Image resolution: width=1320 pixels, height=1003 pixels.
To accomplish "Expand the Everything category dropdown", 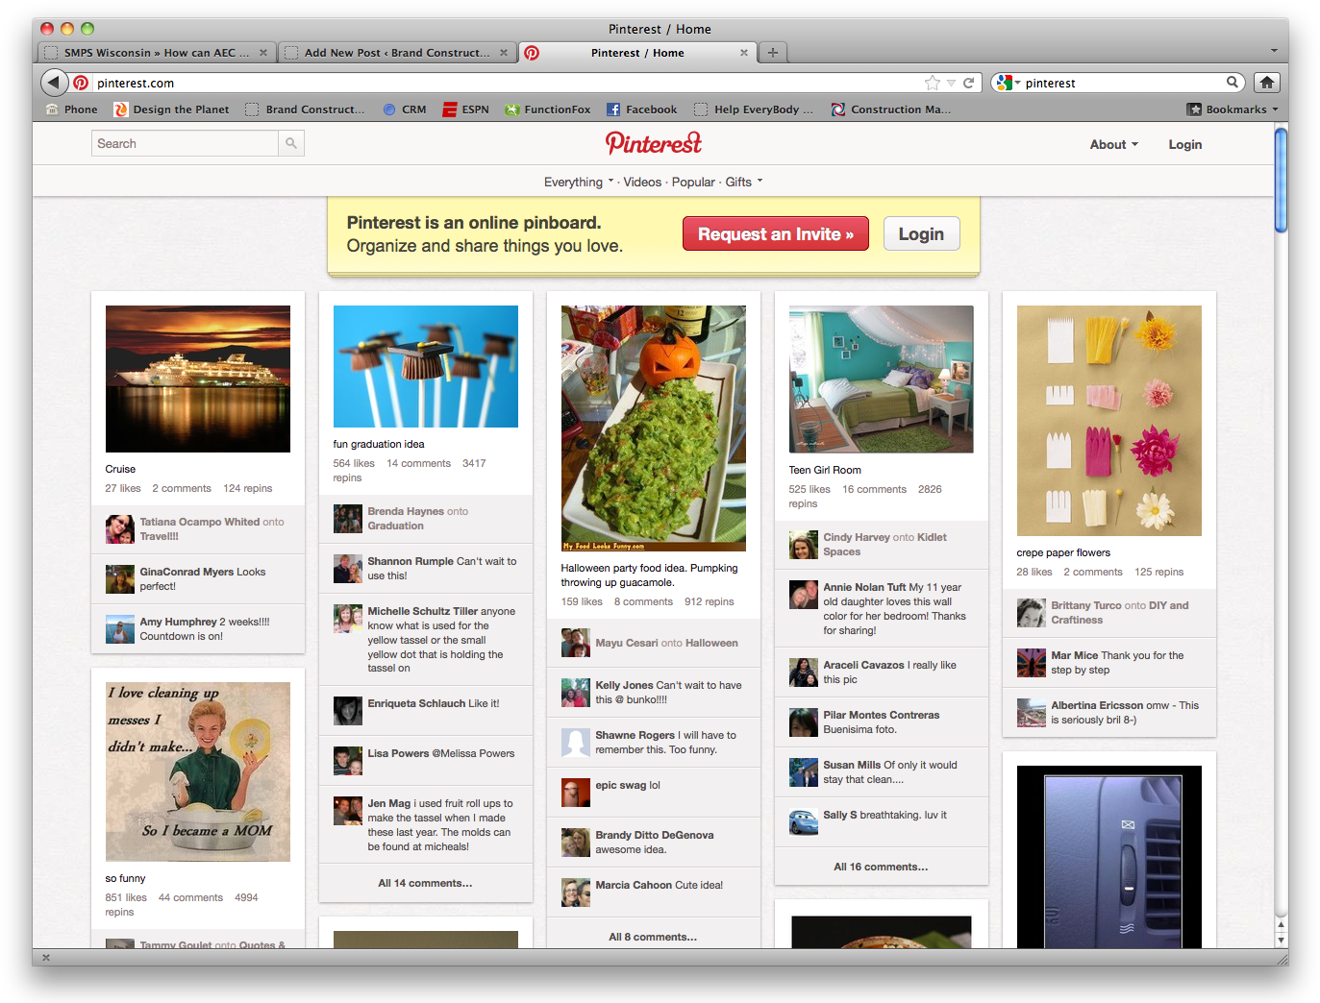I will pos(578,182).
